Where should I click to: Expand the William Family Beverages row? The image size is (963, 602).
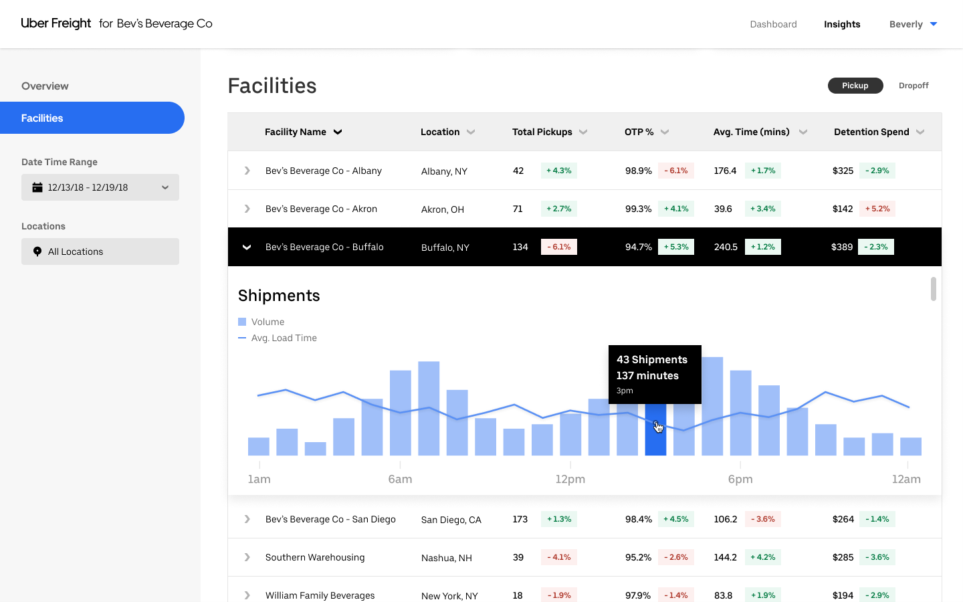click(247, 595)
